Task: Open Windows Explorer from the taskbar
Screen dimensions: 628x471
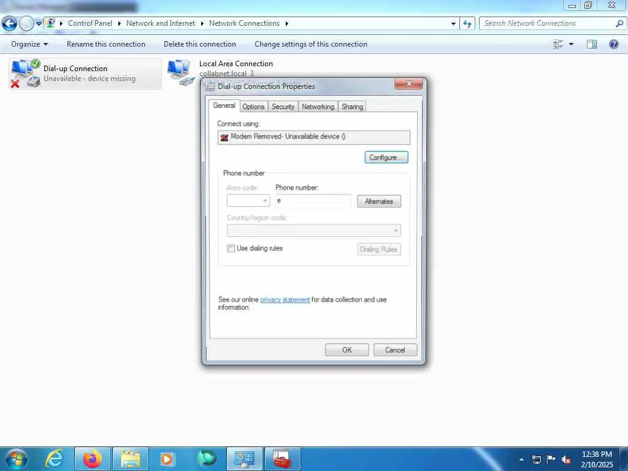Action: pyautogui.click(x=131, y=459)
